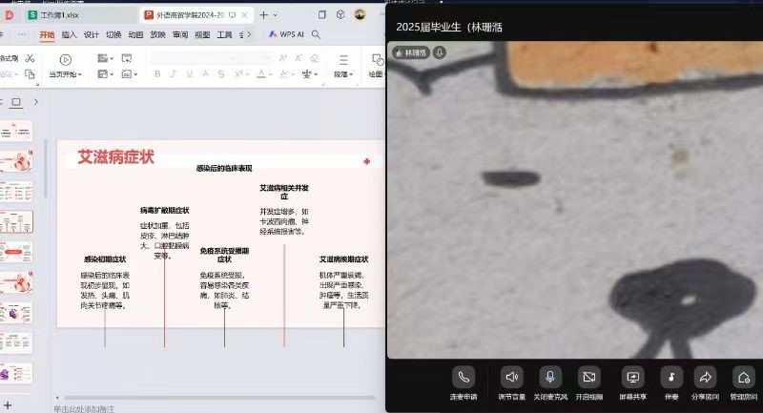Open the 设计 ribbon tab
Viewport: 763px width, 413px height.
92,34
